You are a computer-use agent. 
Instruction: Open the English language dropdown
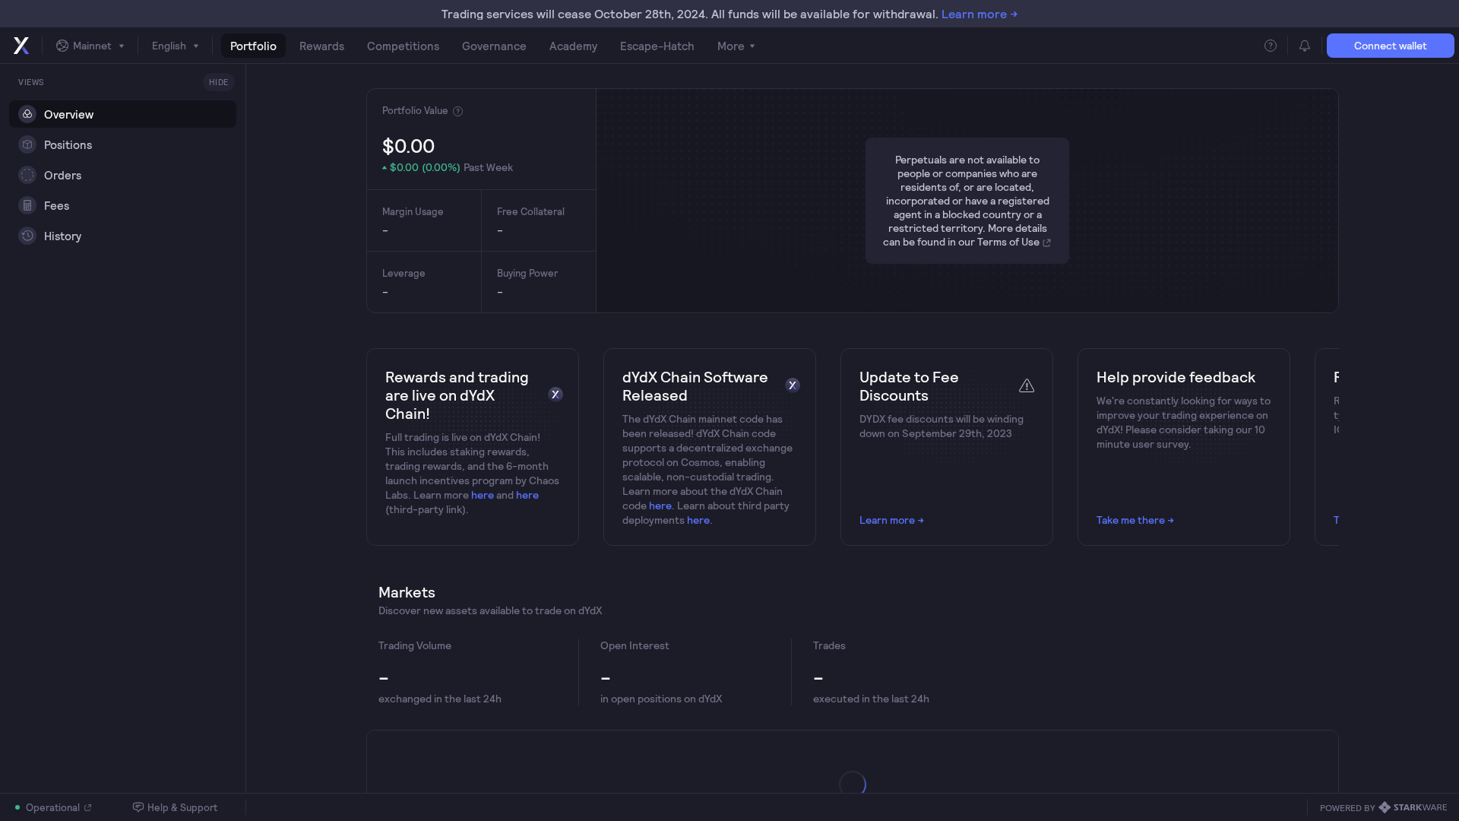tap(175, 46)
